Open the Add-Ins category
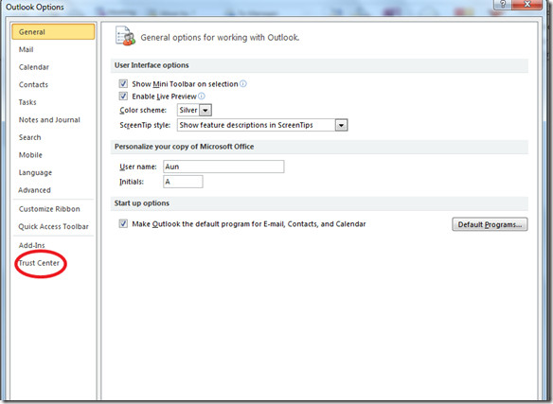 point(32,245)
